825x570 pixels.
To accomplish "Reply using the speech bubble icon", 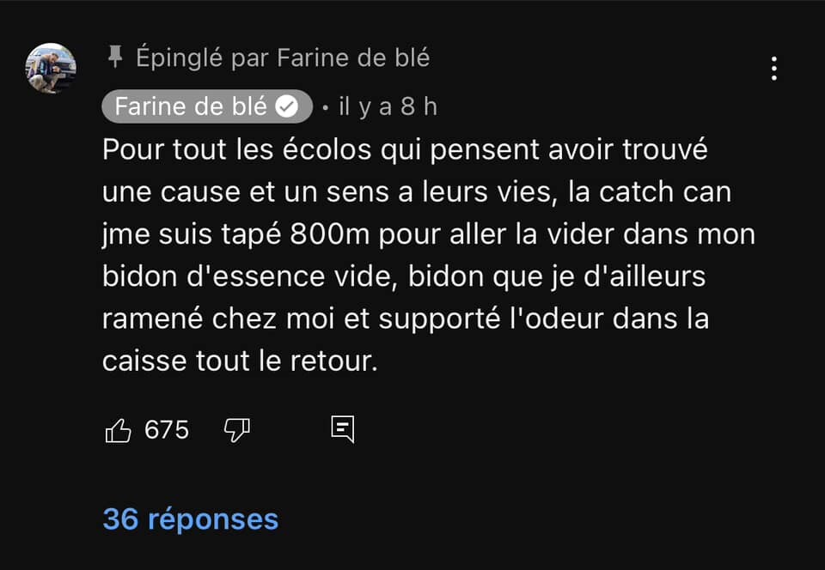I will click(343, 429).
